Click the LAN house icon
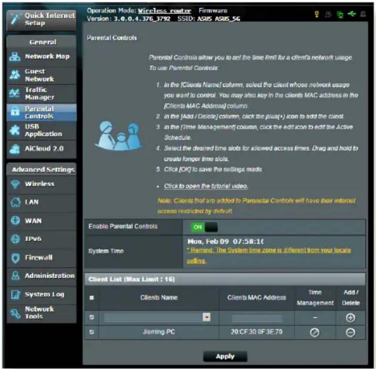Image resolution: width=376 pixels, height=369 pixels. coord(15,202)
